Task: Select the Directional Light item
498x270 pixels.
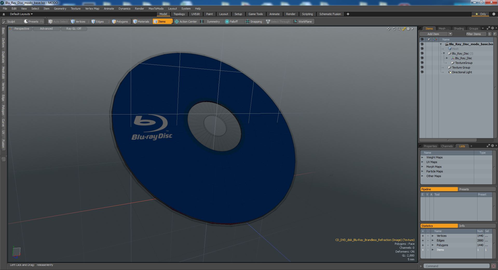Action: (x=462, y=72)
